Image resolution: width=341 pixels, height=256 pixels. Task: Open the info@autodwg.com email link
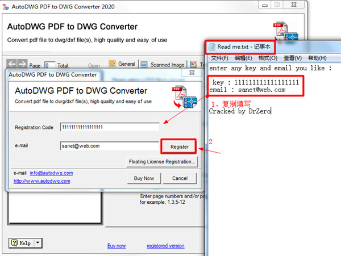51,173
